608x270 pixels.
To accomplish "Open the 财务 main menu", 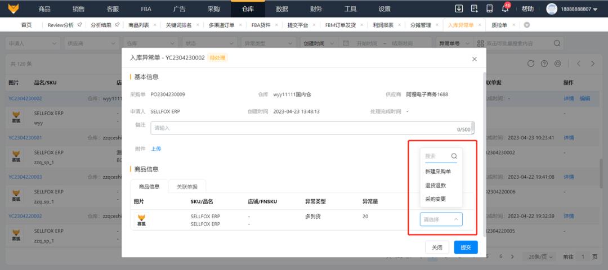I will coord(316,9).
